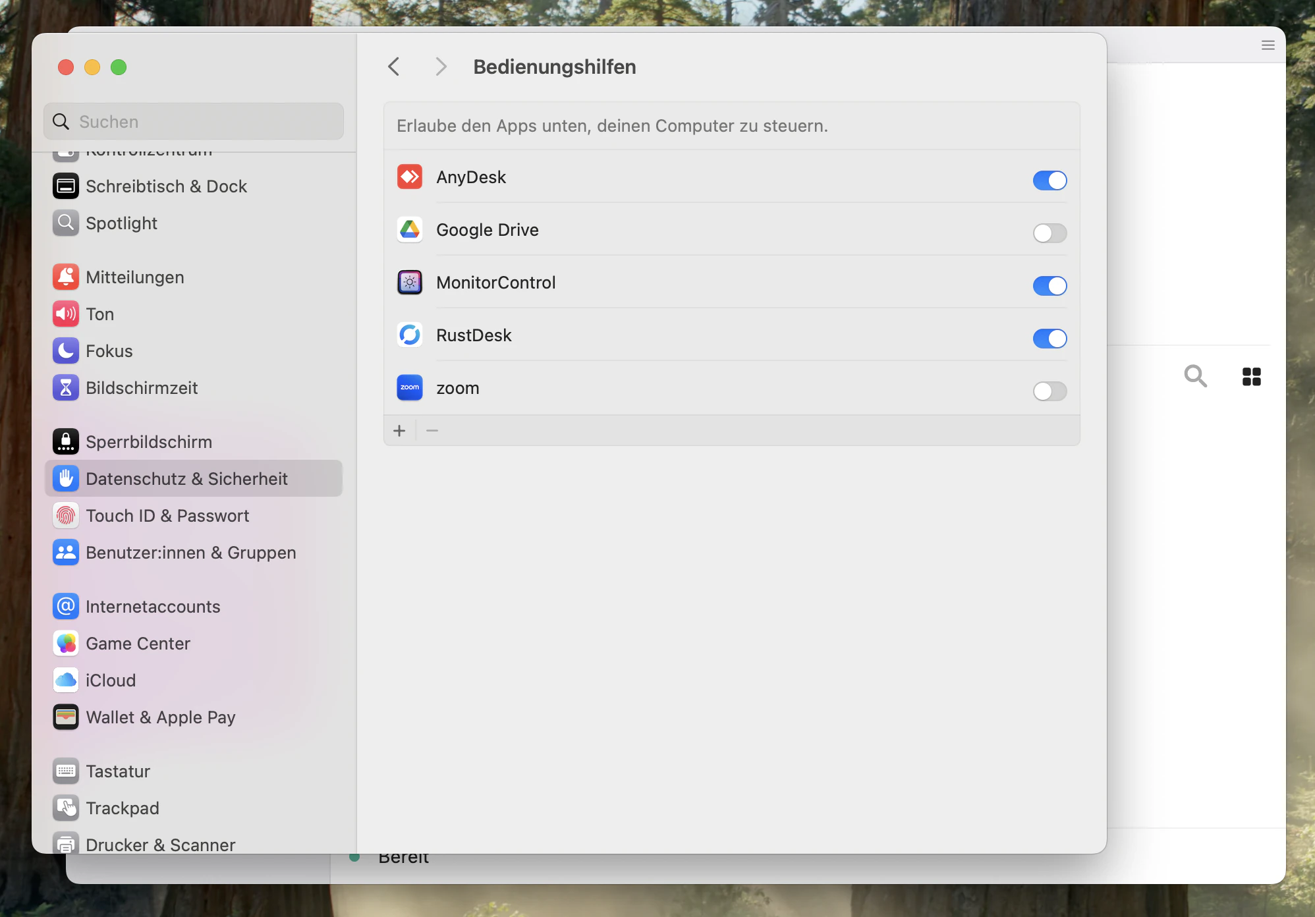Select the zoom row label
This screenshot has height=917, width=1315.
tap(458, 388)
